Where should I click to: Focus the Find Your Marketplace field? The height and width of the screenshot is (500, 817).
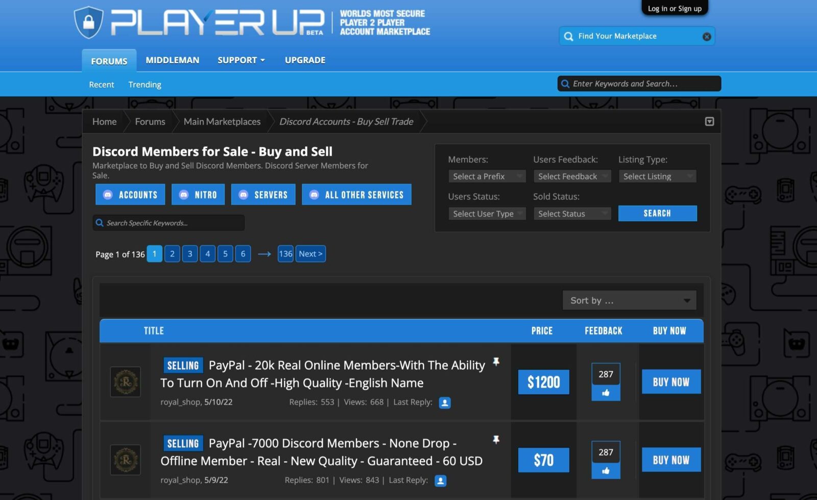637,36
